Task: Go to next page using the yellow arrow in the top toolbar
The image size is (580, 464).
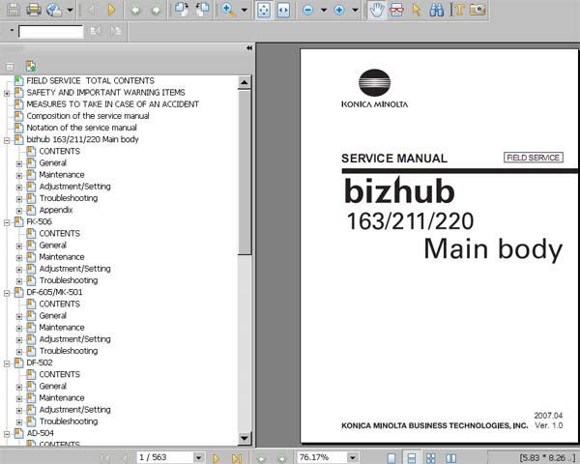Action: 111,10
